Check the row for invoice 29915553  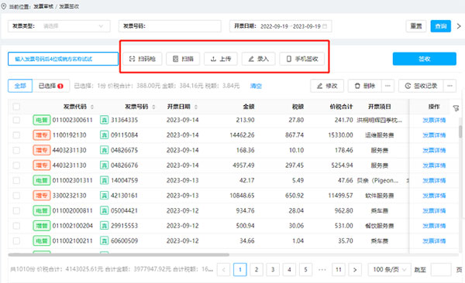point(16,226)
